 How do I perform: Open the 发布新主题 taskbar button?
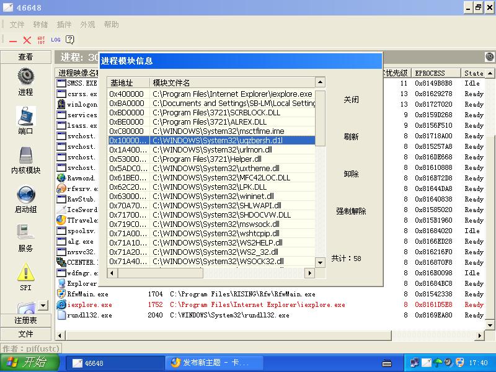pos(214,363)
